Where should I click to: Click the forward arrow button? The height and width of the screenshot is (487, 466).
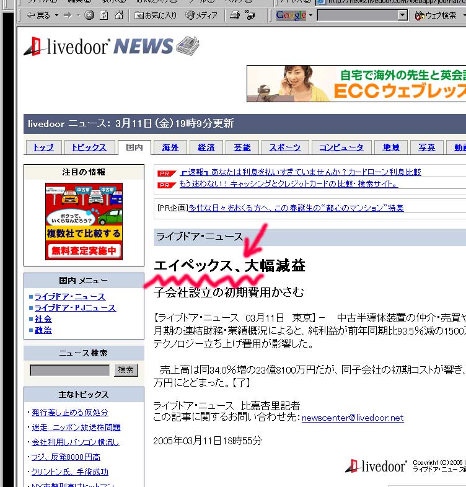coord(68,15)
